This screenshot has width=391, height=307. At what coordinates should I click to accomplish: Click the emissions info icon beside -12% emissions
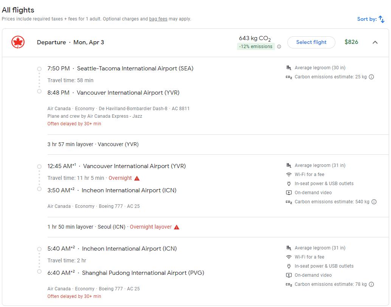click(279, 47)
